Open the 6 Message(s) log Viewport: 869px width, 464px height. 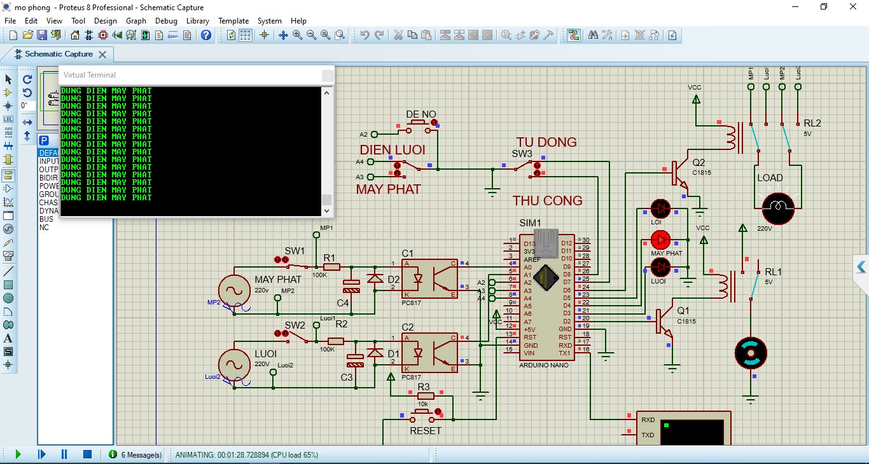(136, 454)
